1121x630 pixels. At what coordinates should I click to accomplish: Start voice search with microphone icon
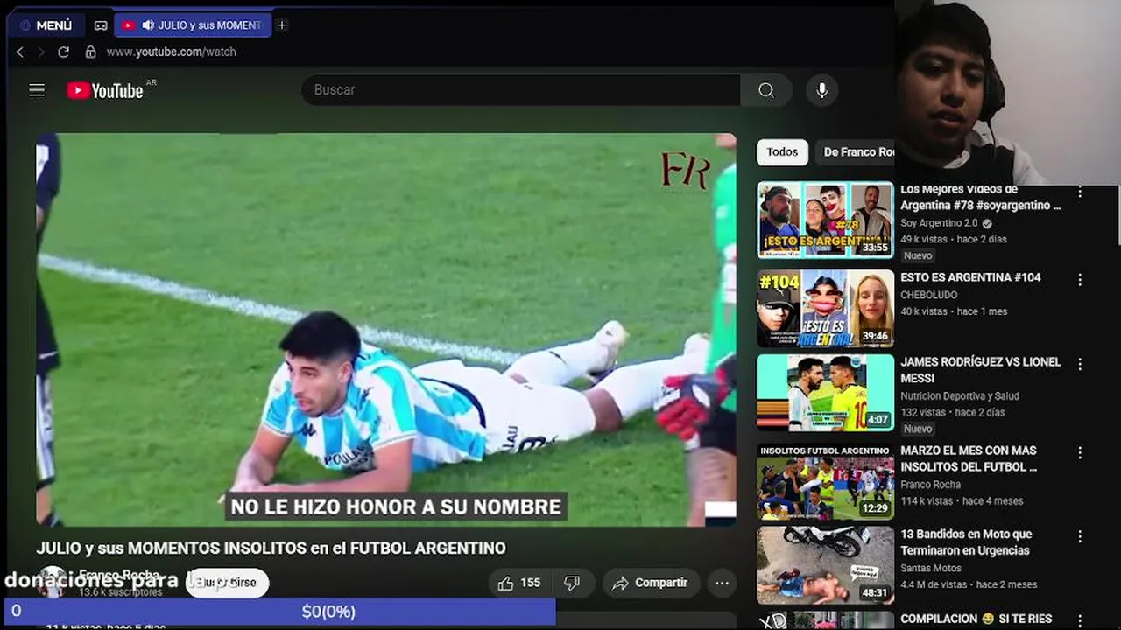[821, 90]
